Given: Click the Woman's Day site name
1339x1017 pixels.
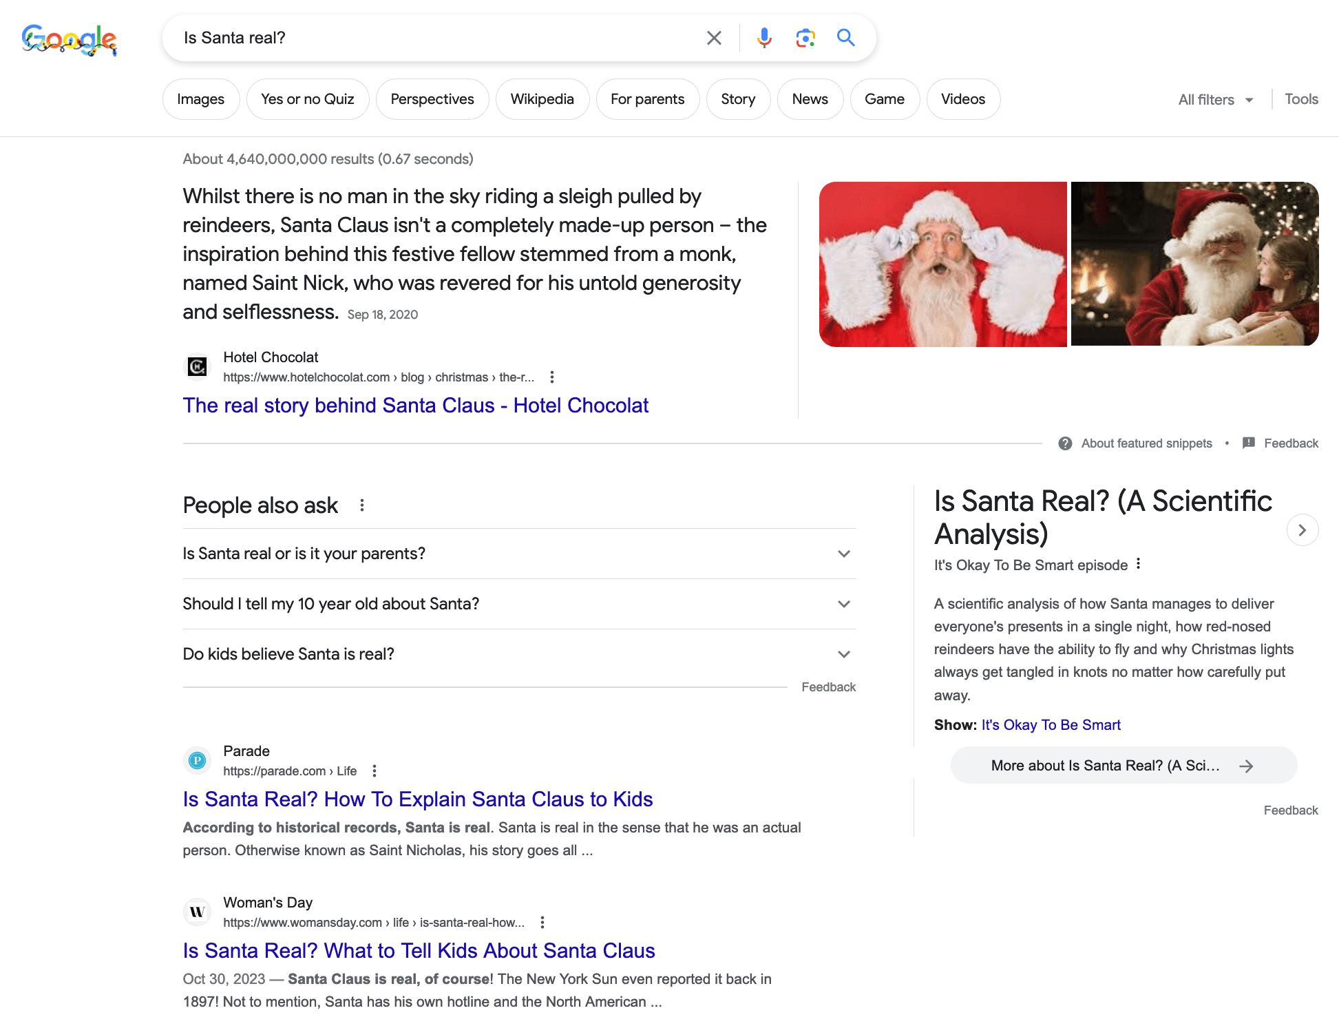Looking at the screenshot, I should [x=268, y=903].
